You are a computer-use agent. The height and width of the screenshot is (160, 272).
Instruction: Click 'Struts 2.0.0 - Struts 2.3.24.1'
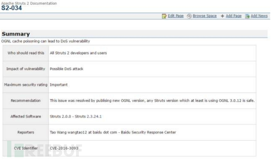click(x=76, y=116)
